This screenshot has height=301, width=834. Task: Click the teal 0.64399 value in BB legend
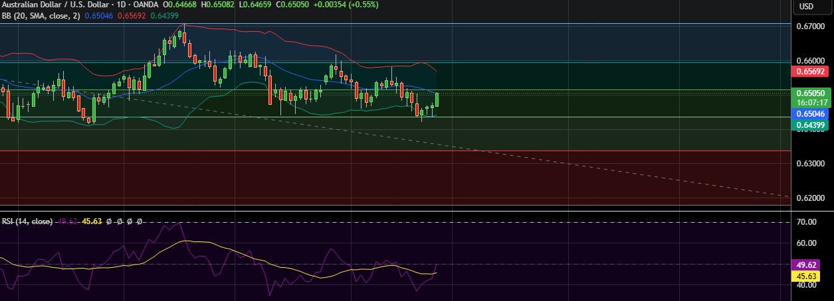pyautogui.click(x=164, y=17)
